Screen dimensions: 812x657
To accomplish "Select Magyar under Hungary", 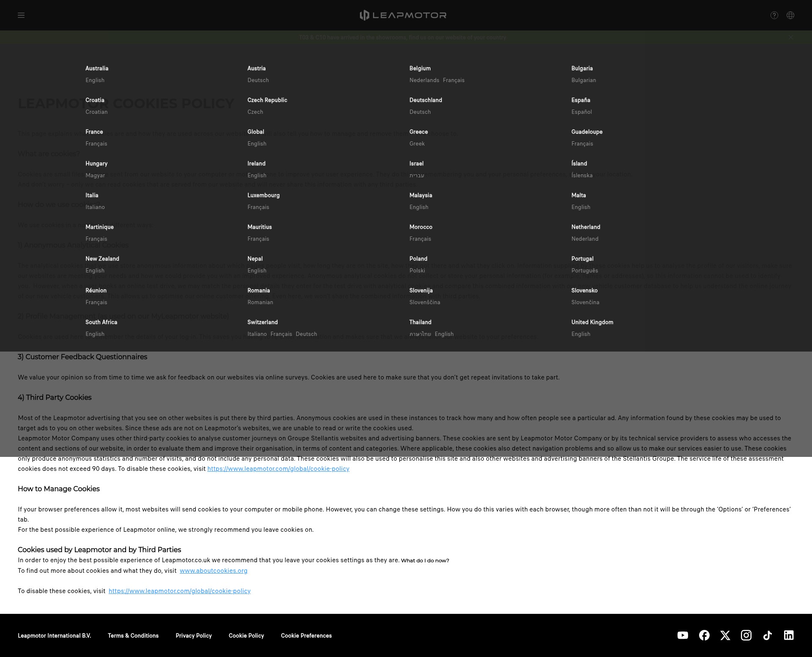I will [95, 175].
